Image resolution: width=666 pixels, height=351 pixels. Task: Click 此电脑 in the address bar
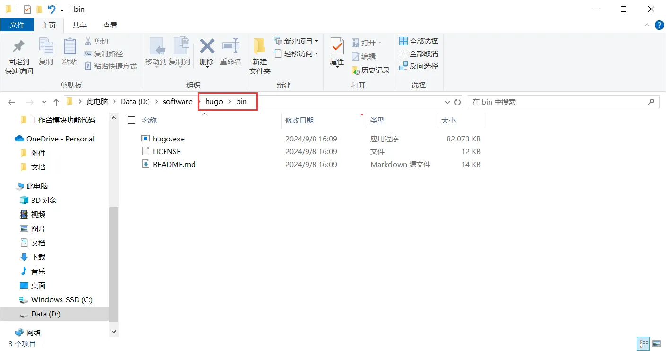(x=97, y=102)
